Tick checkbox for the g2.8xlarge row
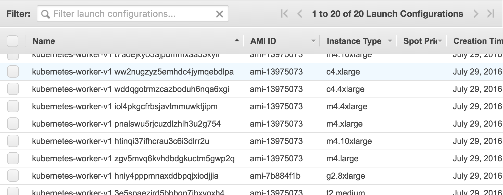This screenshot has width=503, height=195. tap(13, 176)
